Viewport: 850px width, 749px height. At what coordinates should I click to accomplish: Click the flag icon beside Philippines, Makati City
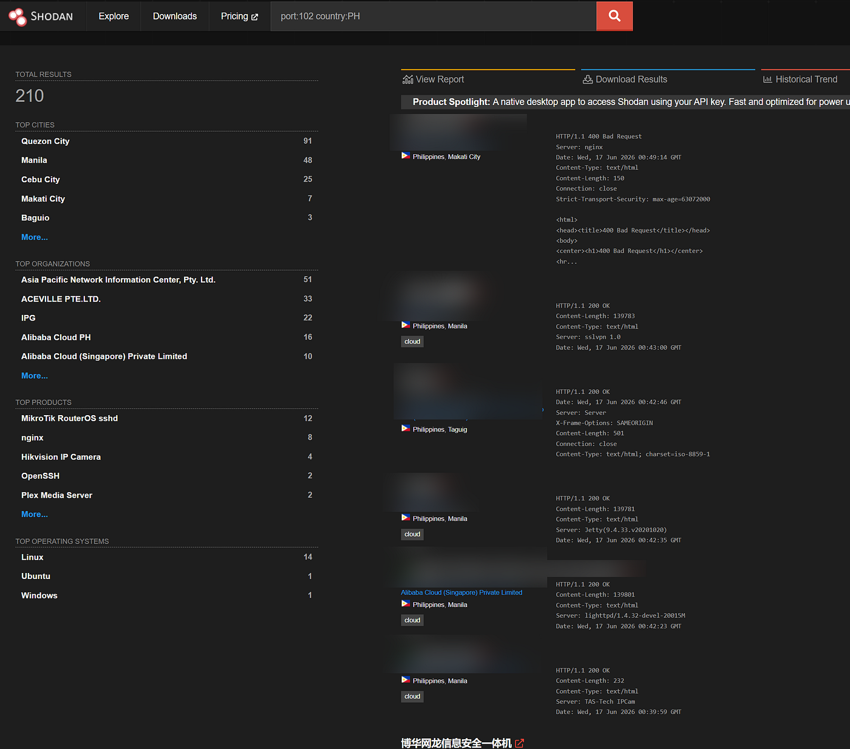pos(406,156)
